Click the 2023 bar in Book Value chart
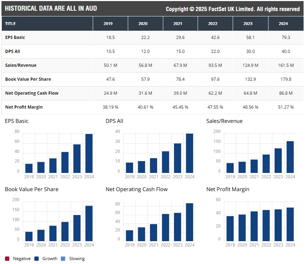Viewport: 305px width, 264px height. point(77,228)
